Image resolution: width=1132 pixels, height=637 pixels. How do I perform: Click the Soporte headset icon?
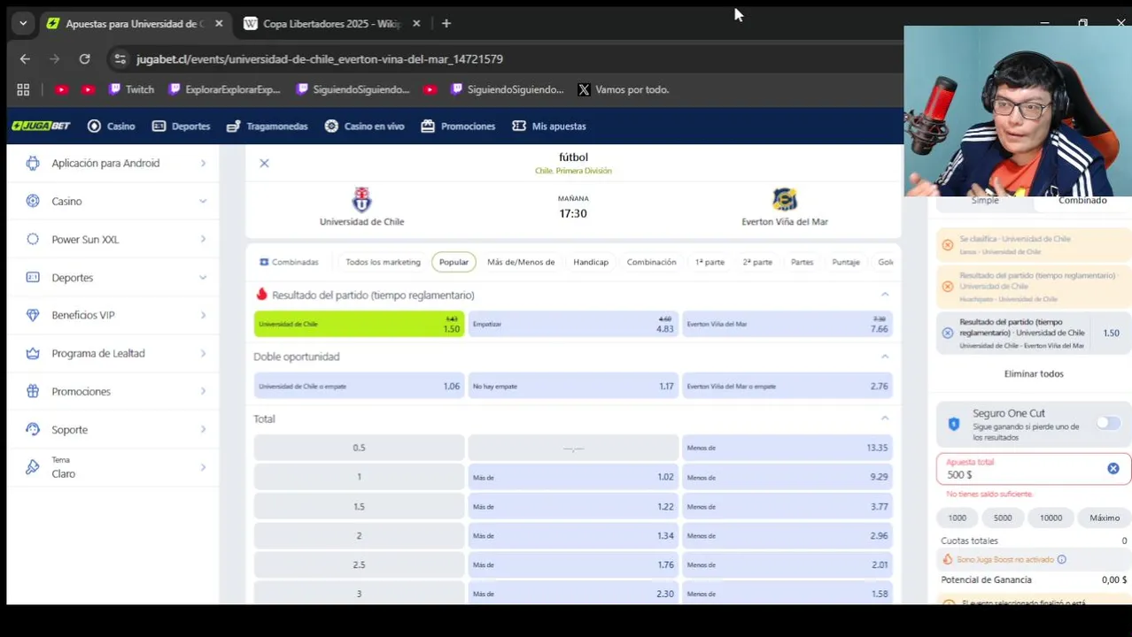33,429
